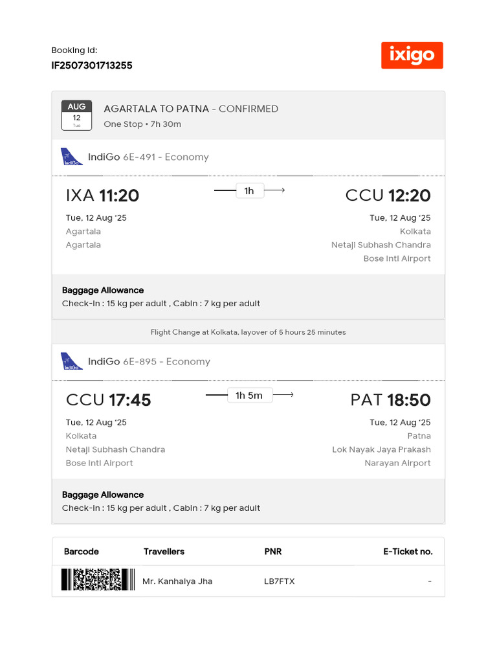This screenshot has width=497, height=663.
Task: Click the IXA 11:20 departure time
Action: pyautogui.click(x=102, y=196)
